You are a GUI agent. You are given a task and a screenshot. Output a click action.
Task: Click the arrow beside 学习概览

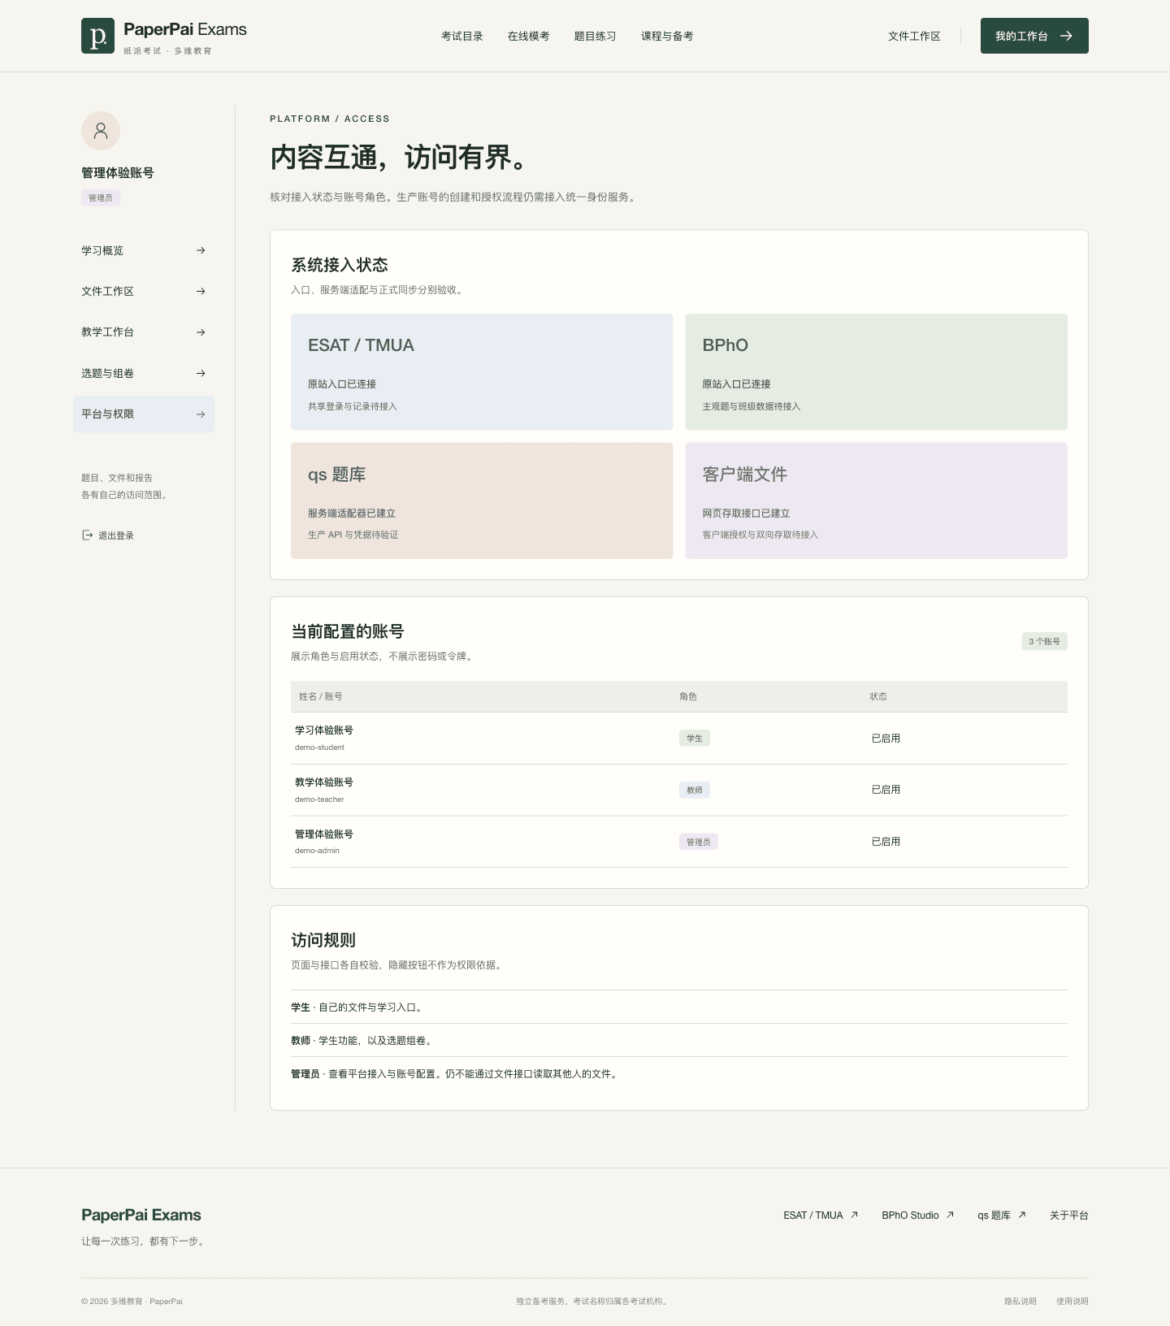pyautogui.click(x=201, y=250)
